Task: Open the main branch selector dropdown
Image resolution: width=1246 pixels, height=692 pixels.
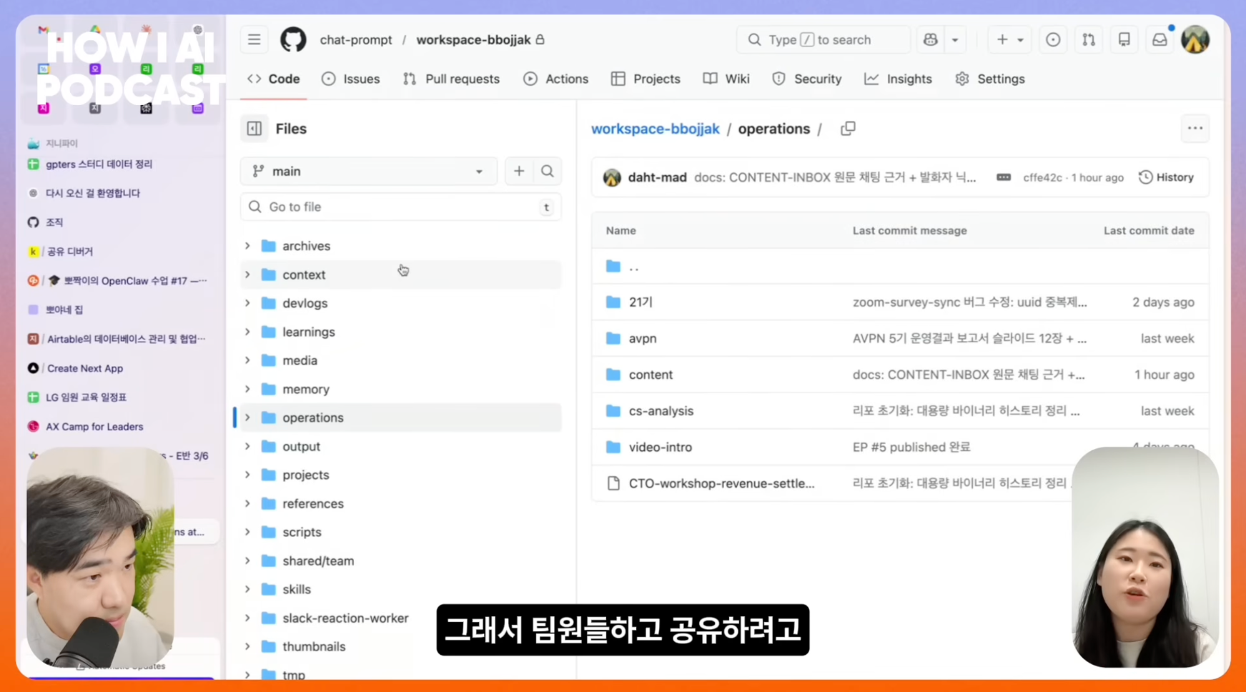Action: pos(368,171)
